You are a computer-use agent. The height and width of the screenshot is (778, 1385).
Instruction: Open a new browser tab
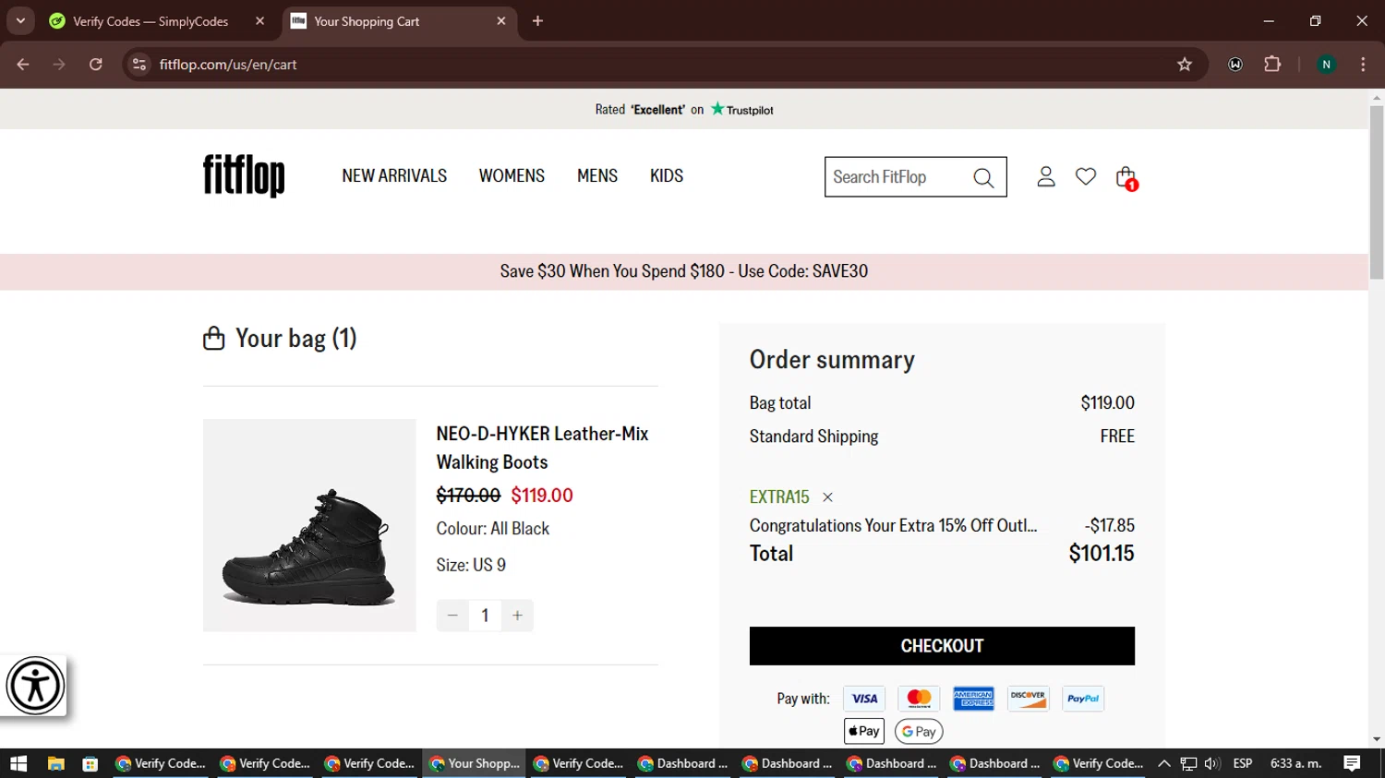(x=537, y=21)
